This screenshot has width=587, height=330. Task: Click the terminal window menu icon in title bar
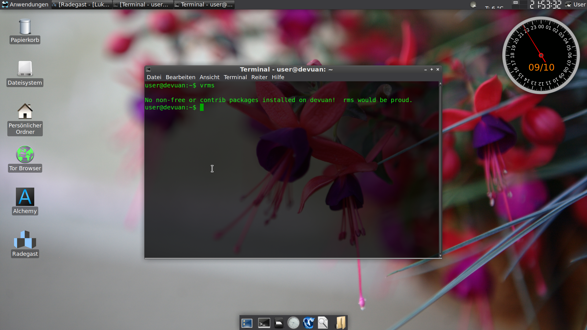click(148, 70)
